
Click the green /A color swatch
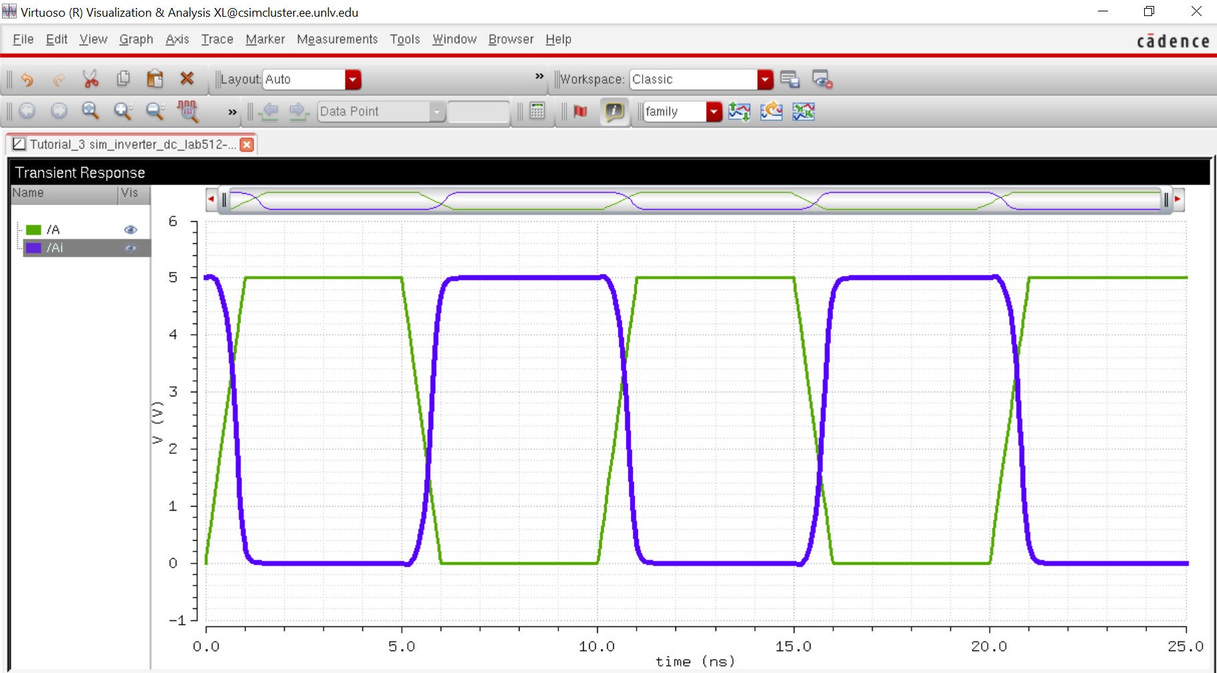(x=33, y=230)
